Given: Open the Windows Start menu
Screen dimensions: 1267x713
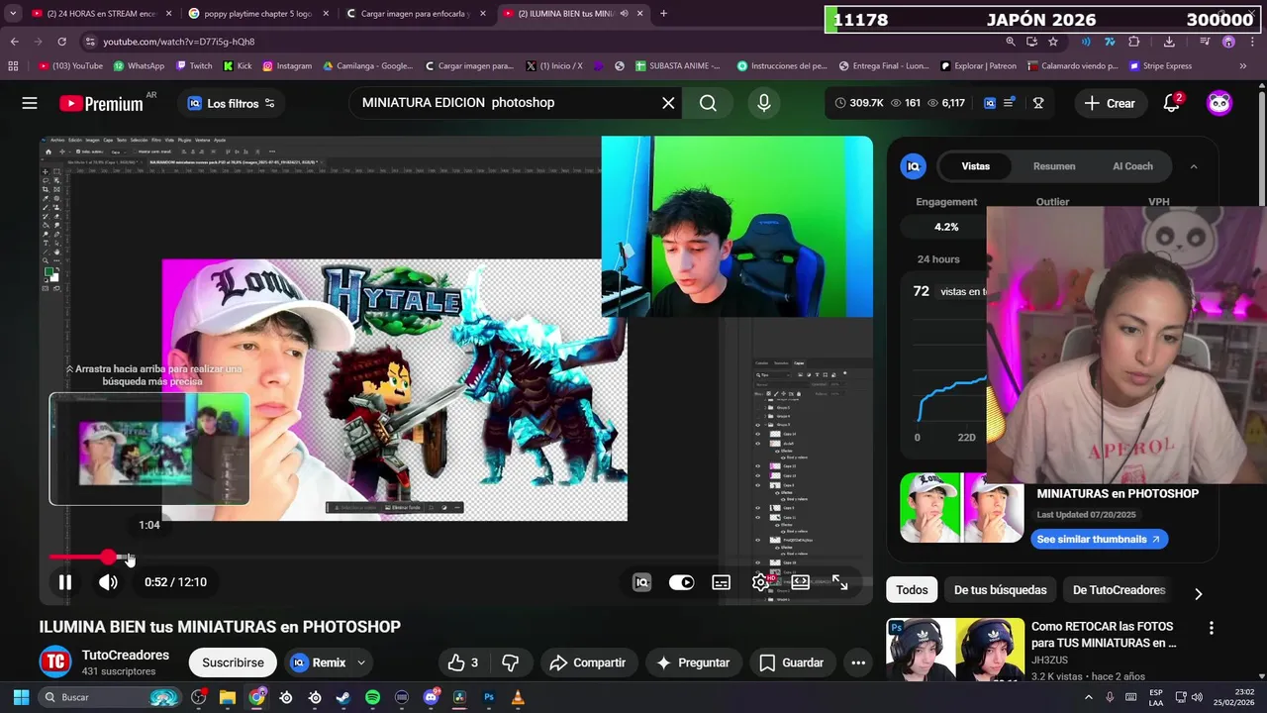Looking at the screenshot, I should click(x=20, y=697).
